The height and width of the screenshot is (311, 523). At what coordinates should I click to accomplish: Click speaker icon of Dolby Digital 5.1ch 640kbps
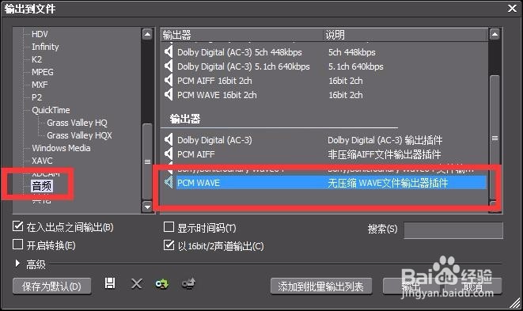(x=169, y=66)
